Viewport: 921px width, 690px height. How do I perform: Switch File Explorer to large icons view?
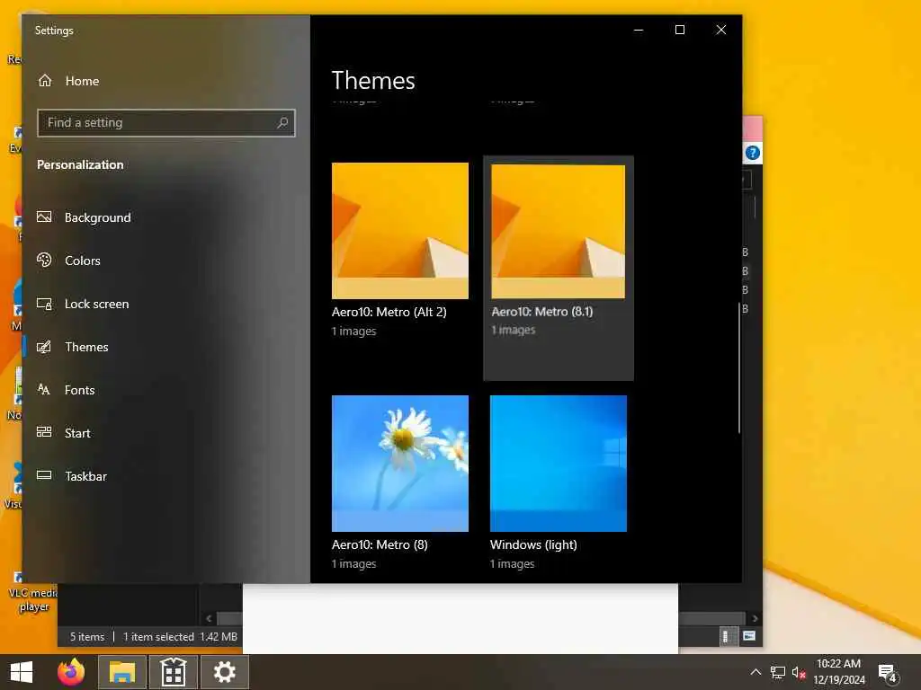pyautogui.click(x=749, y=636)
